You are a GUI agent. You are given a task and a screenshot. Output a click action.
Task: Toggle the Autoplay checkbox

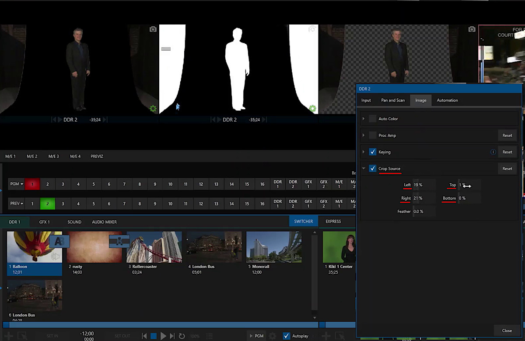pos(286,336)
